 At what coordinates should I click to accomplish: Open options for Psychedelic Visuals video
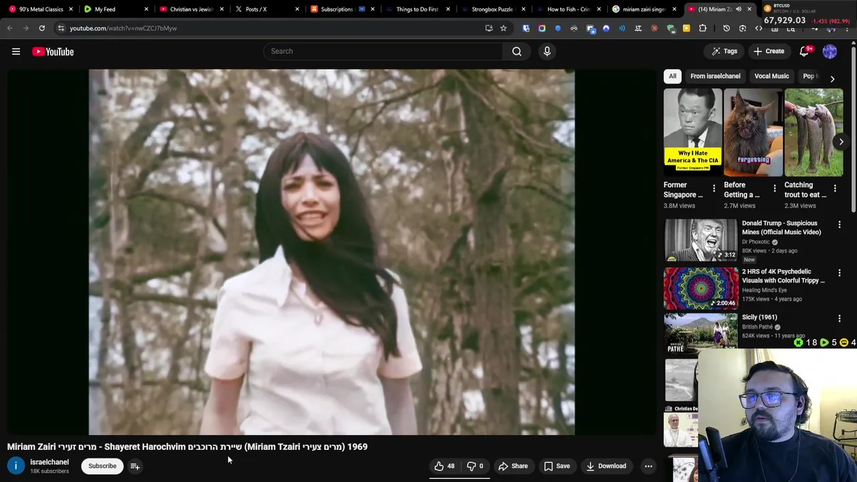[840, 273]
